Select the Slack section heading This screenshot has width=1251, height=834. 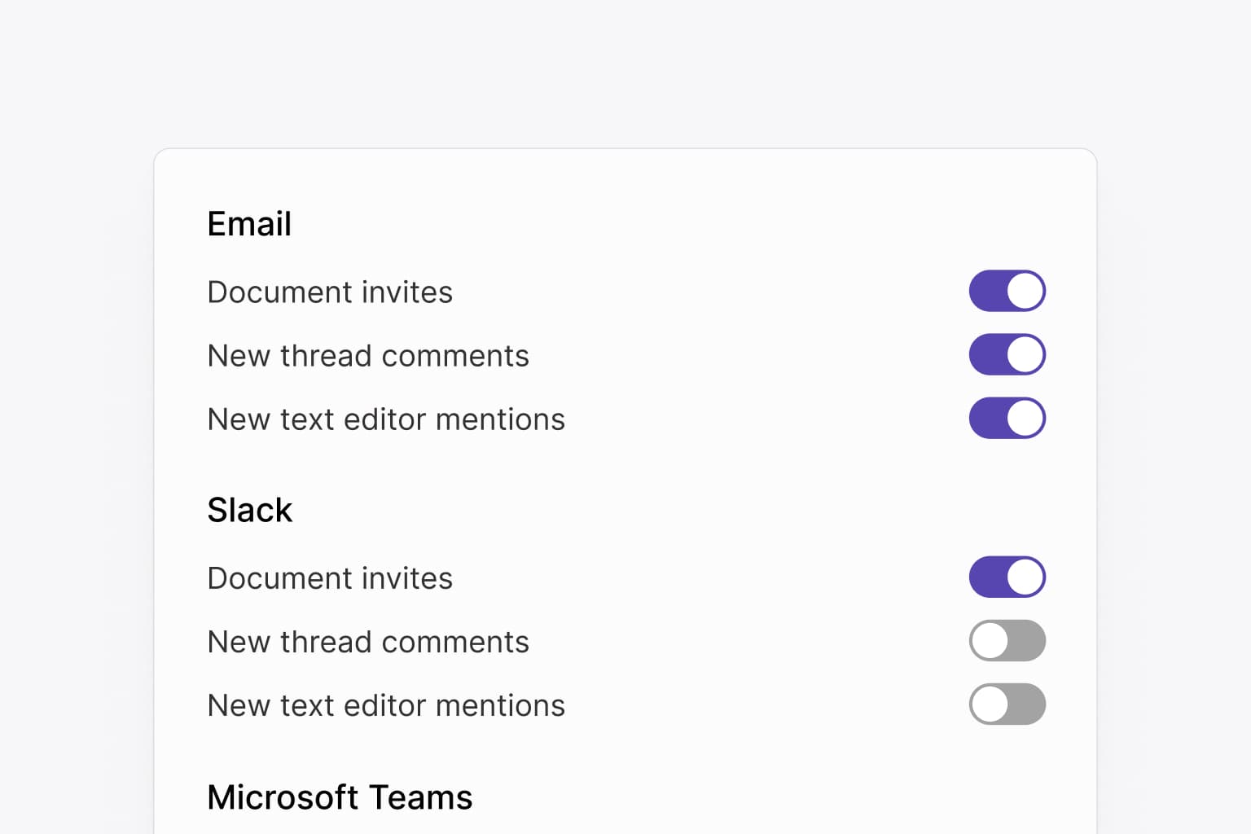[249, 510]
